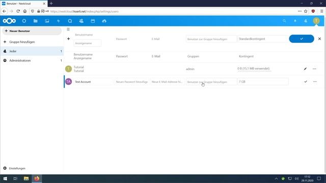The width and height of the screenshot is (326, 183).
Task: Open File Explorer from taskbar
Action: [26, 178]
